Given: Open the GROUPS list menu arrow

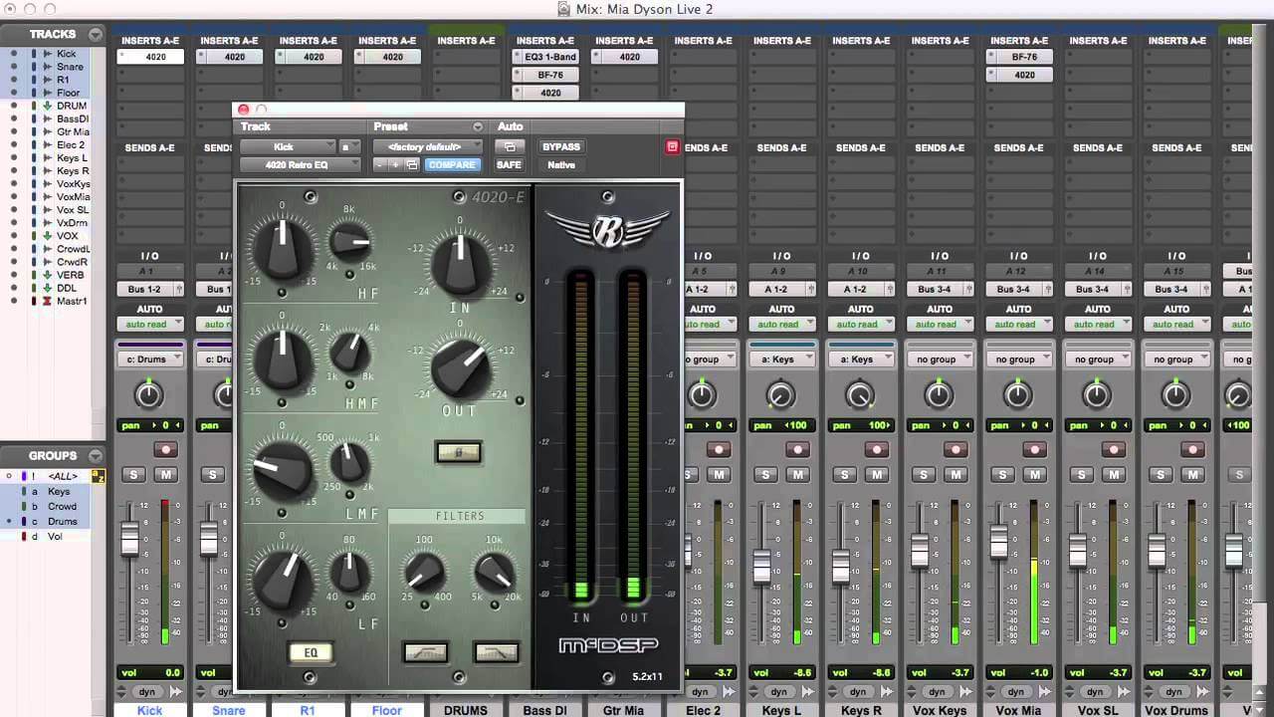Looking at the screenshot, I should click(x=96, y=455).
